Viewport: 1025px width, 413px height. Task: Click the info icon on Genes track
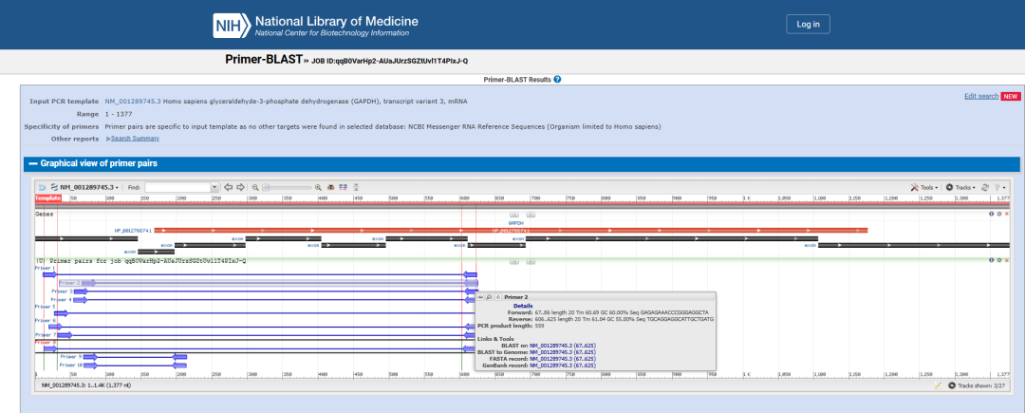coord(991,214)
